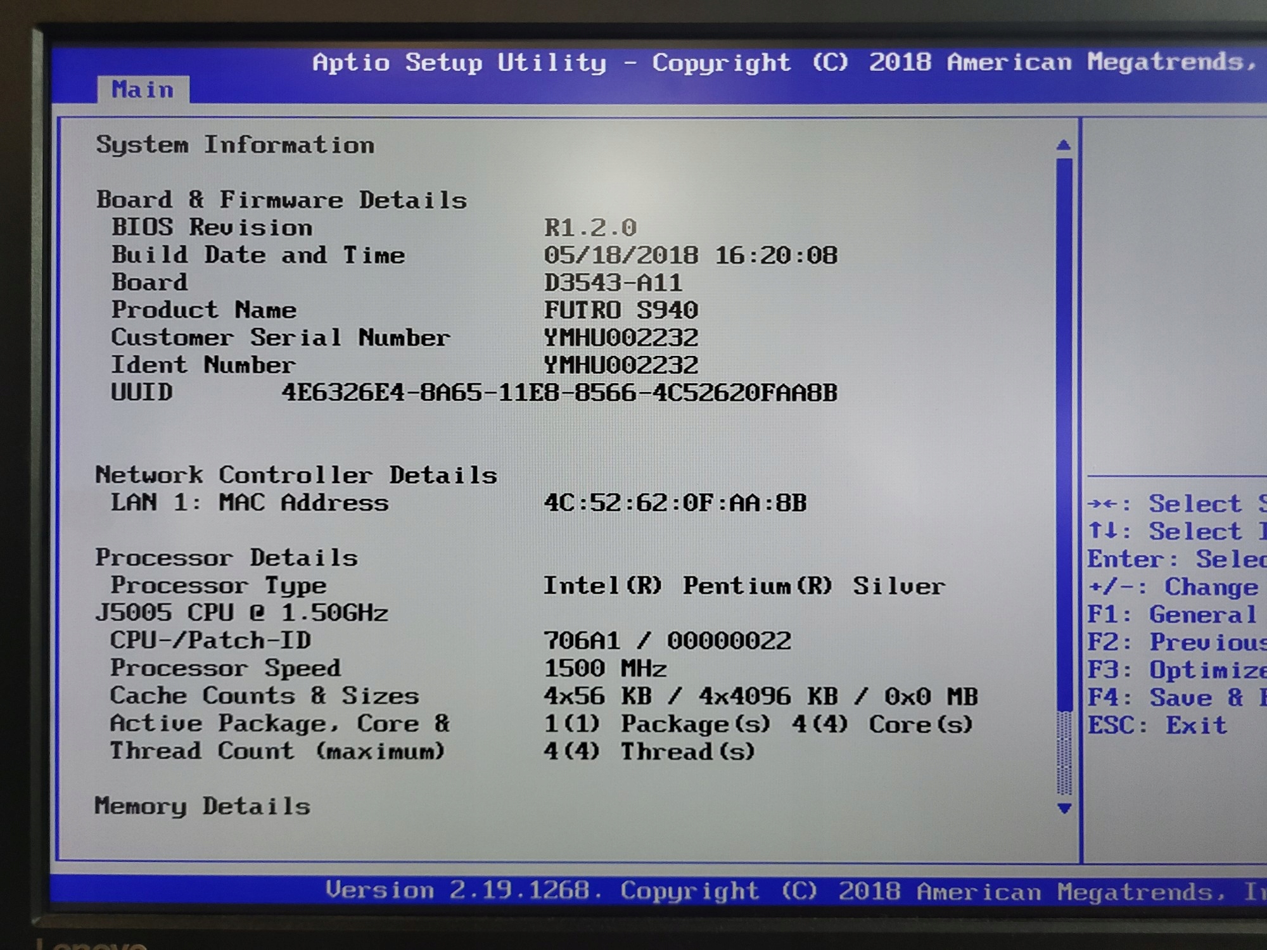Select the LAN 1 MAC Address value
Viewport: 1267px width, 950px height.
click(675, 503)
